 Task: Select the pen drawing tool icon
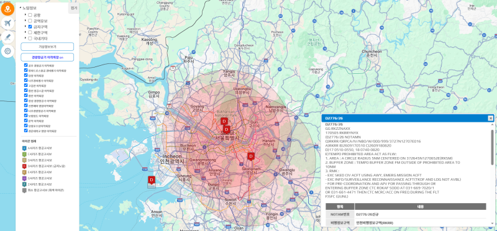click(x=7, y=37)
